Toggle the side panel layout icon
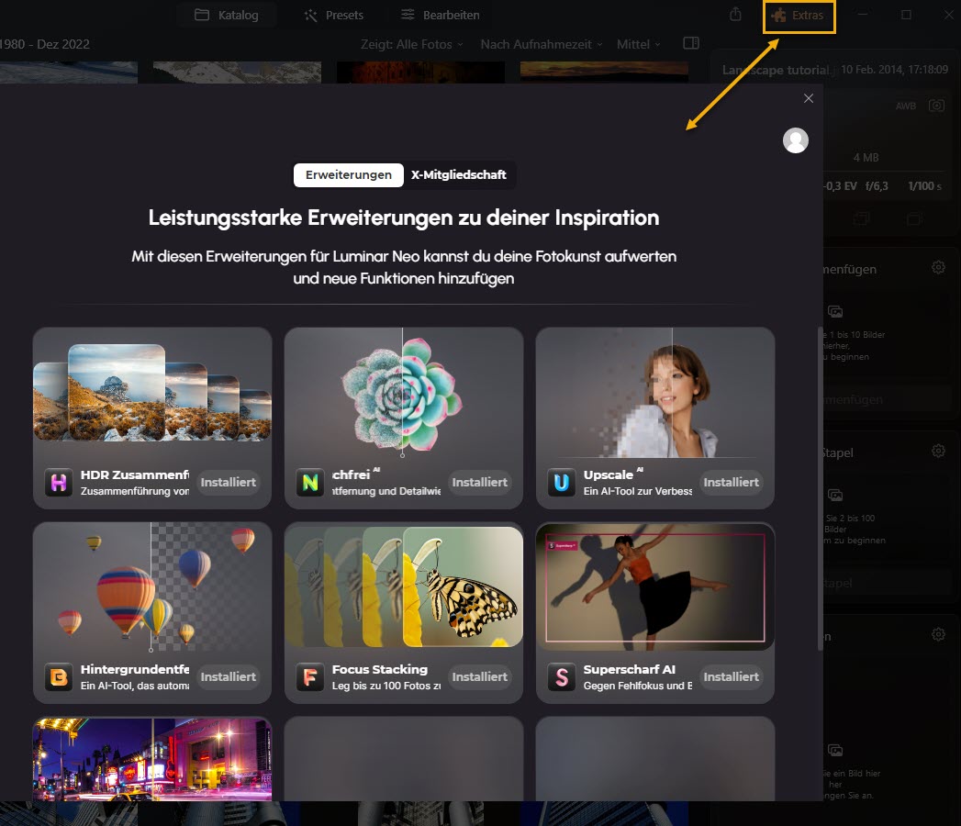This screenshot has height=826, width=961. tap(691, 43)
